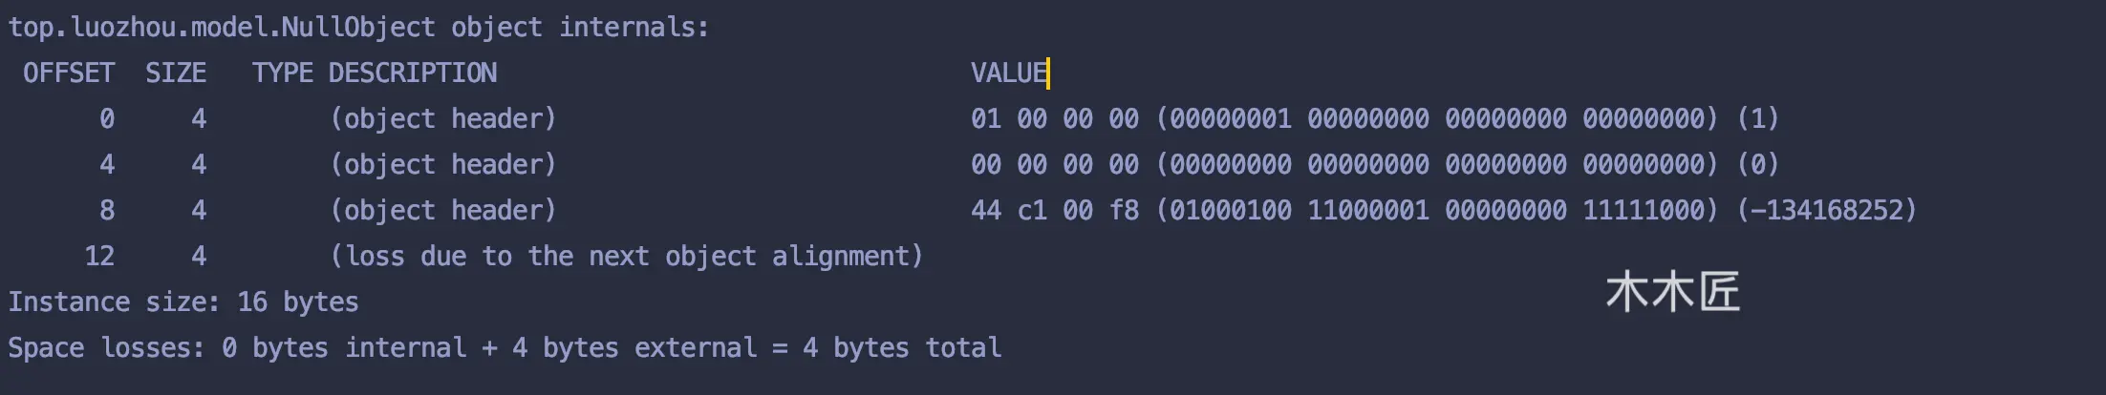Click the decimal value (0) at row end

tap(1758, 165)
